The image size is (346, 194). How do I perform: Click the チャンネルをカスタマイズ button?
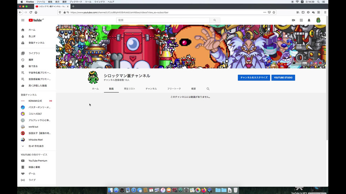pos(254,78)
